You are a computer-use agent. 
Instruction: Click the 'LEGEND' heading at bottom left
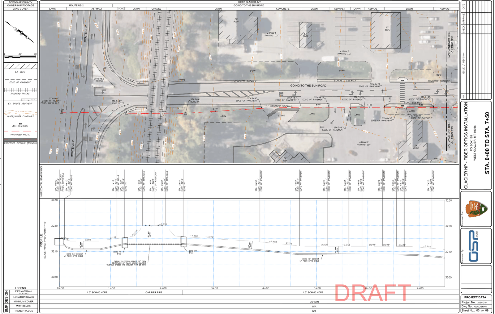[20, 288]
